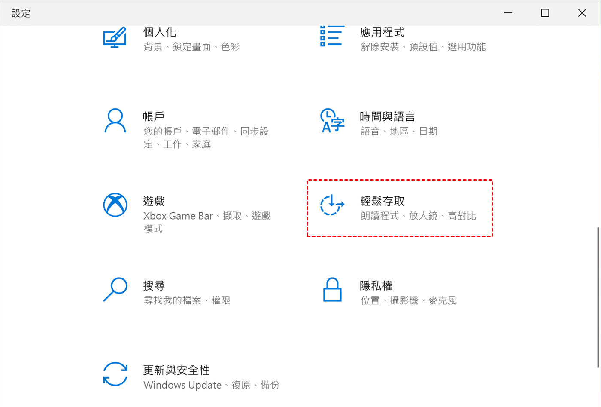Select the 帳戶 person icon
601x407 pixels.
click(x=115, y=120)
